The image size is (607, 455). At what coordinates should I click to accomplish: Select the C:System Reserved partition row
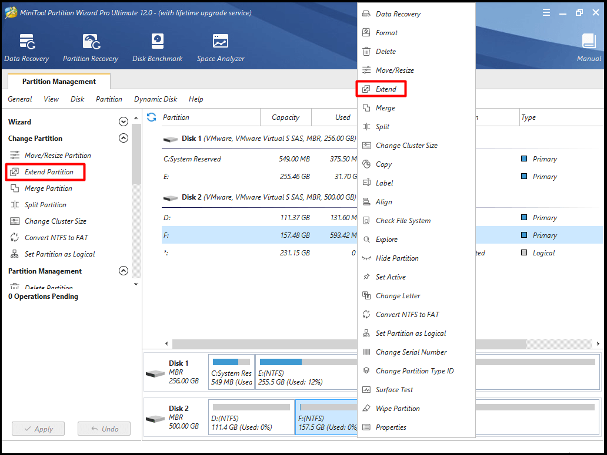(x=259, y=159)
